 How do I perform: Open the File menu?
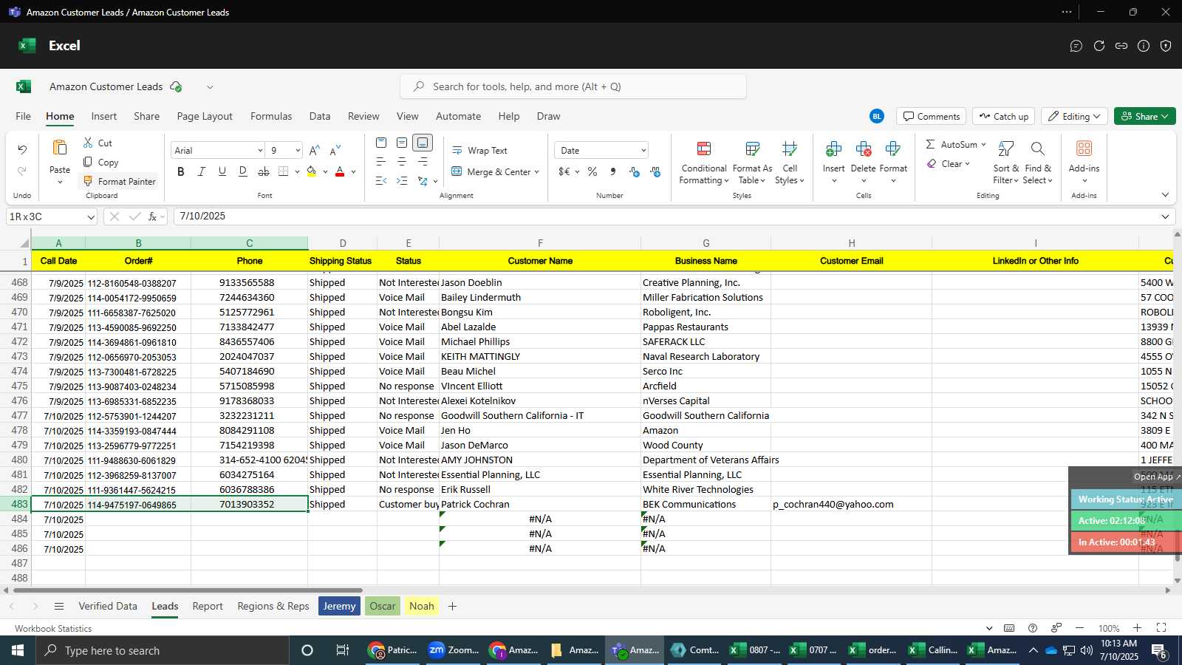coord(23,116)
